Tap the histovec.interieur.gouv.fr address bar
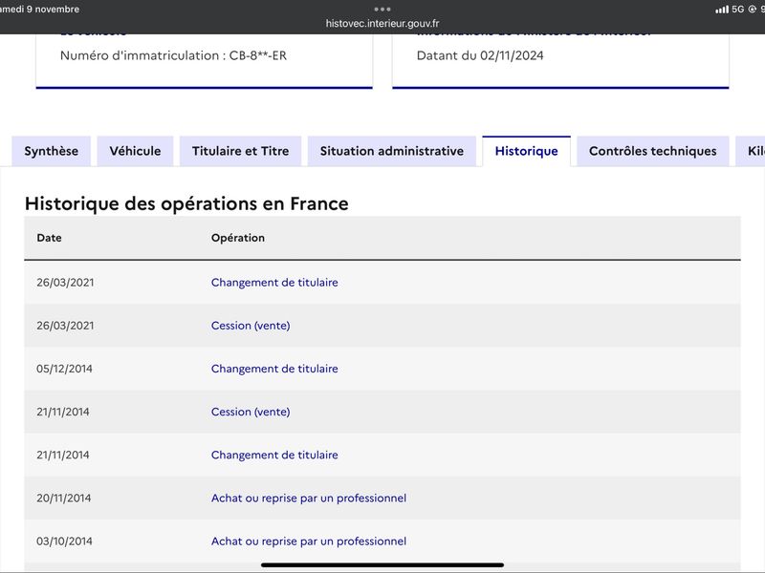 [382, 23]
